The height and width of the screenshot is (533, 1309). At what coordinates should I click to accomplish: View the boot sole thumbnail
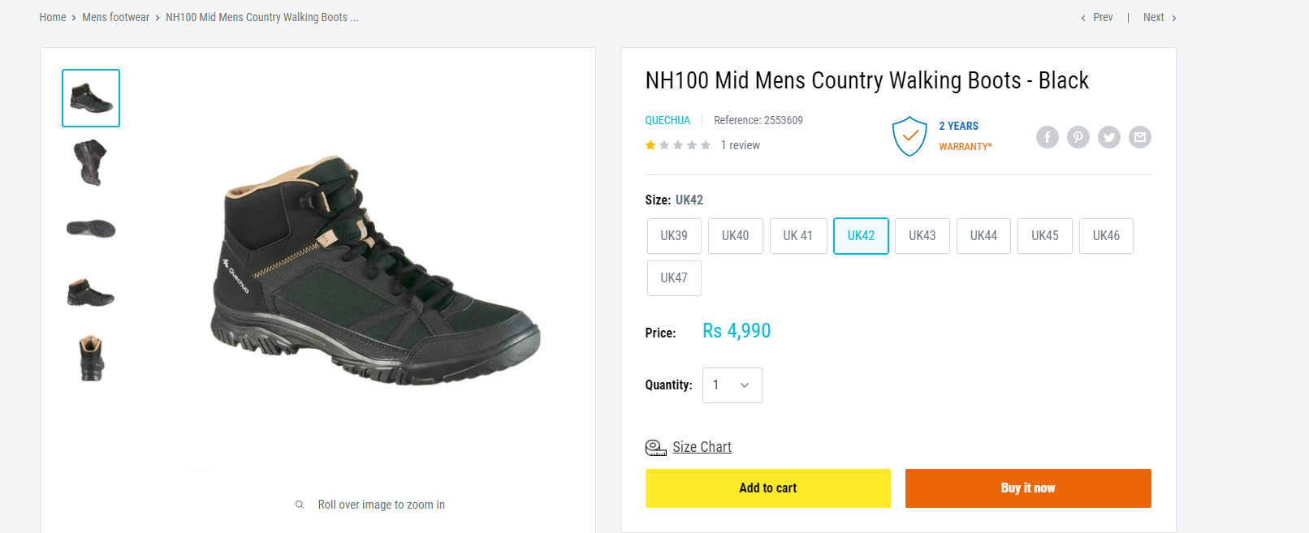pos(91,228)
